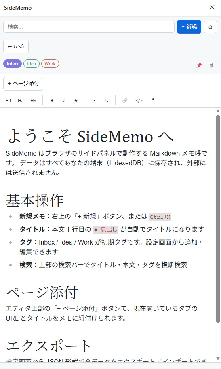This screenshot has height=369, width=221.
Task: Click the # 見出し code snippet
Action: (105, 230)
